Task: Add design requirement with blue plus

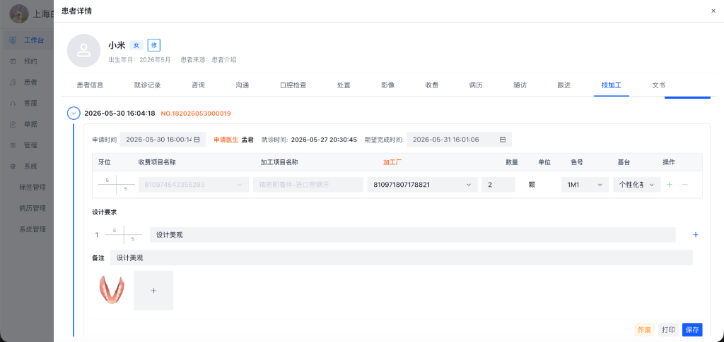Action: pyautogui.click(x=696, y=235)
